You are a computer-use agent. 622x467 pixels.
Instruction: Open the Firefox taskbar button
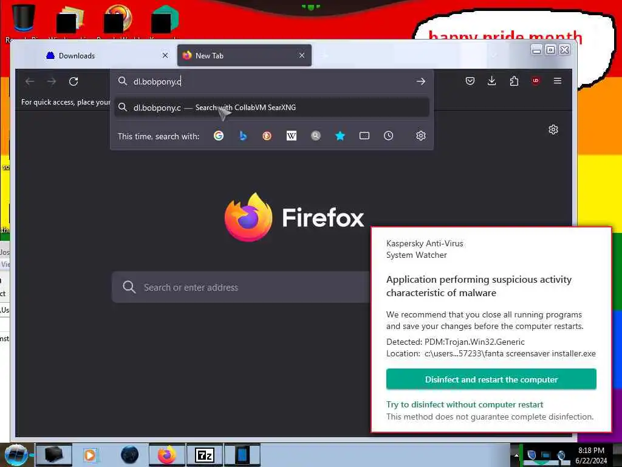tap(167, 455)
